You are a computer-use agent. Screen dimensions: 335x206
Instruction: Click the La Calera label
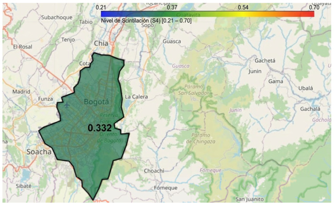(x=136, y=97)
